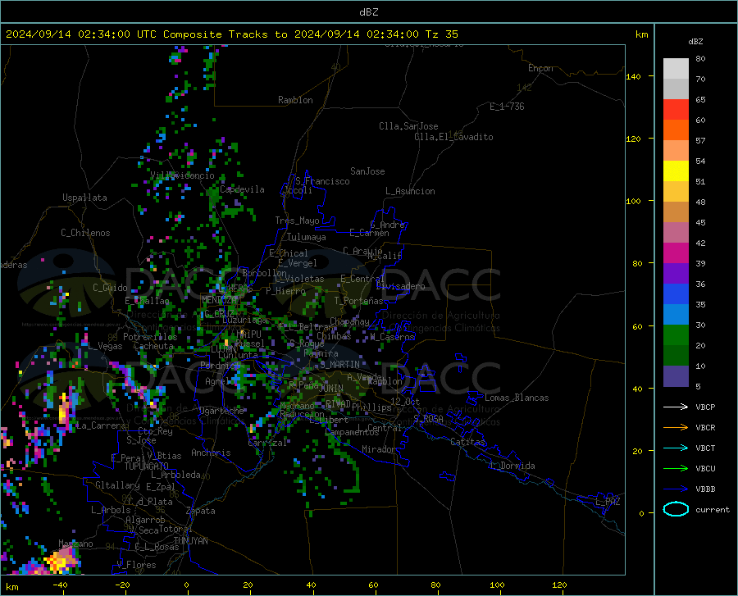
Task: Click the S_MARTIN map label
Action: tap(339, 365)
